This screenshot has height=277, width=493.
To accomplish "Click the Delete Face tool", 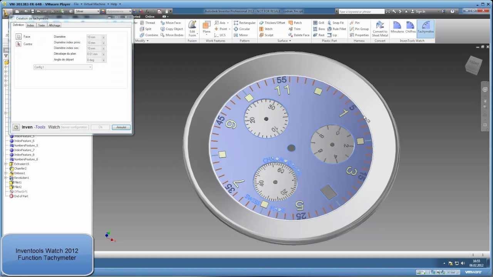I will tap(299, 35).
